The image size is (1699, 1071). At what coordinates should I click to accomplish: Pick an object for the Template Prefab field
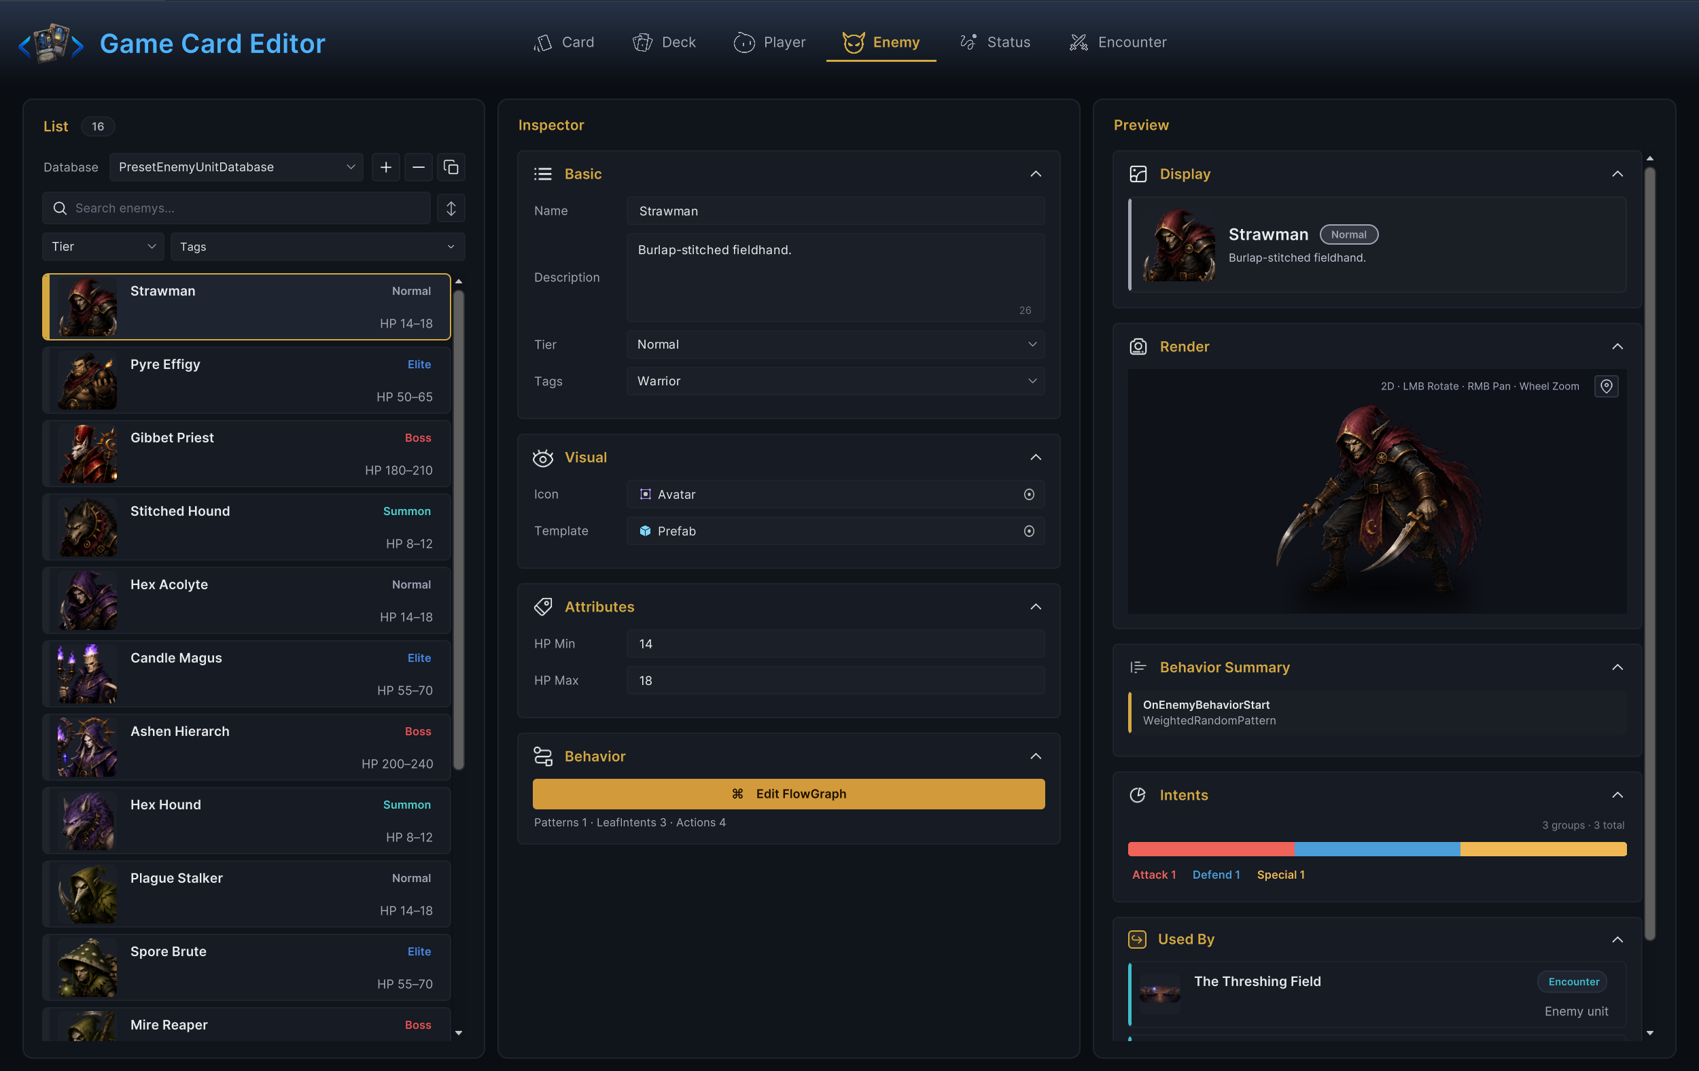(1029, 531)
